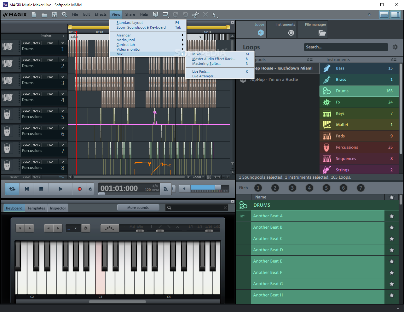Click track 5 Percussions conga icon
Screen dimensions: 404x312
pyautogui.click(x=7, y=114)
